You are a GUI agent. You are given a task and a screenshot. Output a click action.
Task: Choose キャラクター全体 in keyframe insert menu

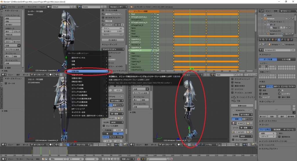pos(87,112)
